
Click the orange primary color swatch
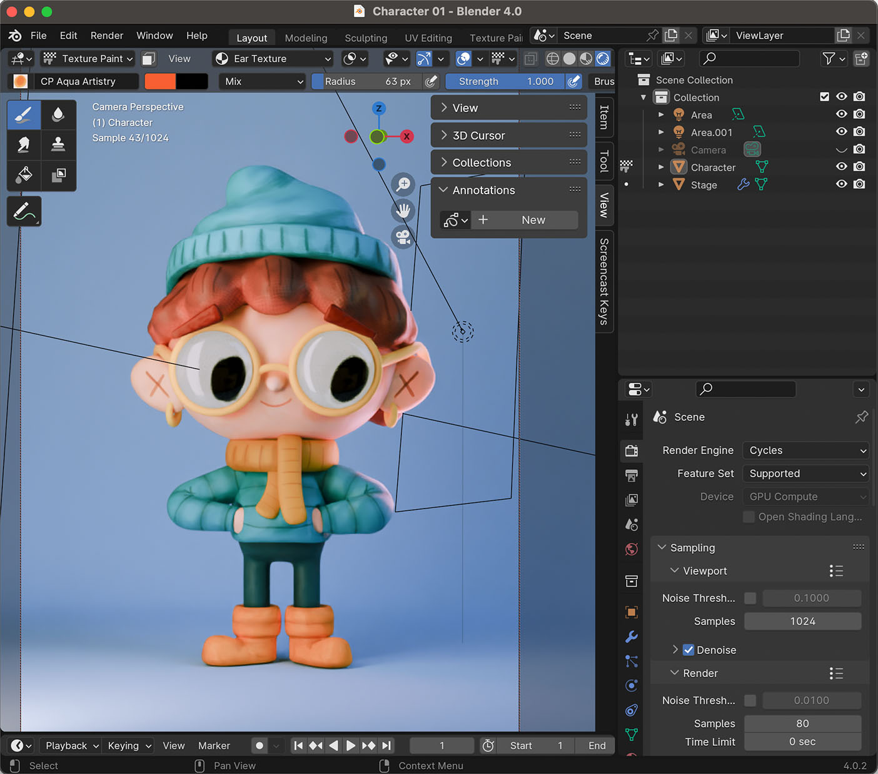[160, 81]
